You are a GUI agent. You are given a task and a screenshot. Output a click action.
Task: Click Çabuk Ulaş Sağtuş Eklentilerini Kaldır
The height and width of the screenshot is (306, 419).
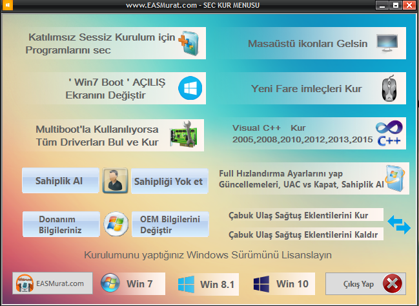pos(305,234)
